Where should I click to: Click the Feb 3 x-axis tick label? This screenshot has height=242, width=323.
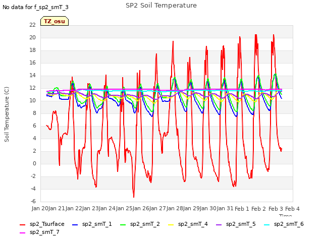tap(276, 209)
